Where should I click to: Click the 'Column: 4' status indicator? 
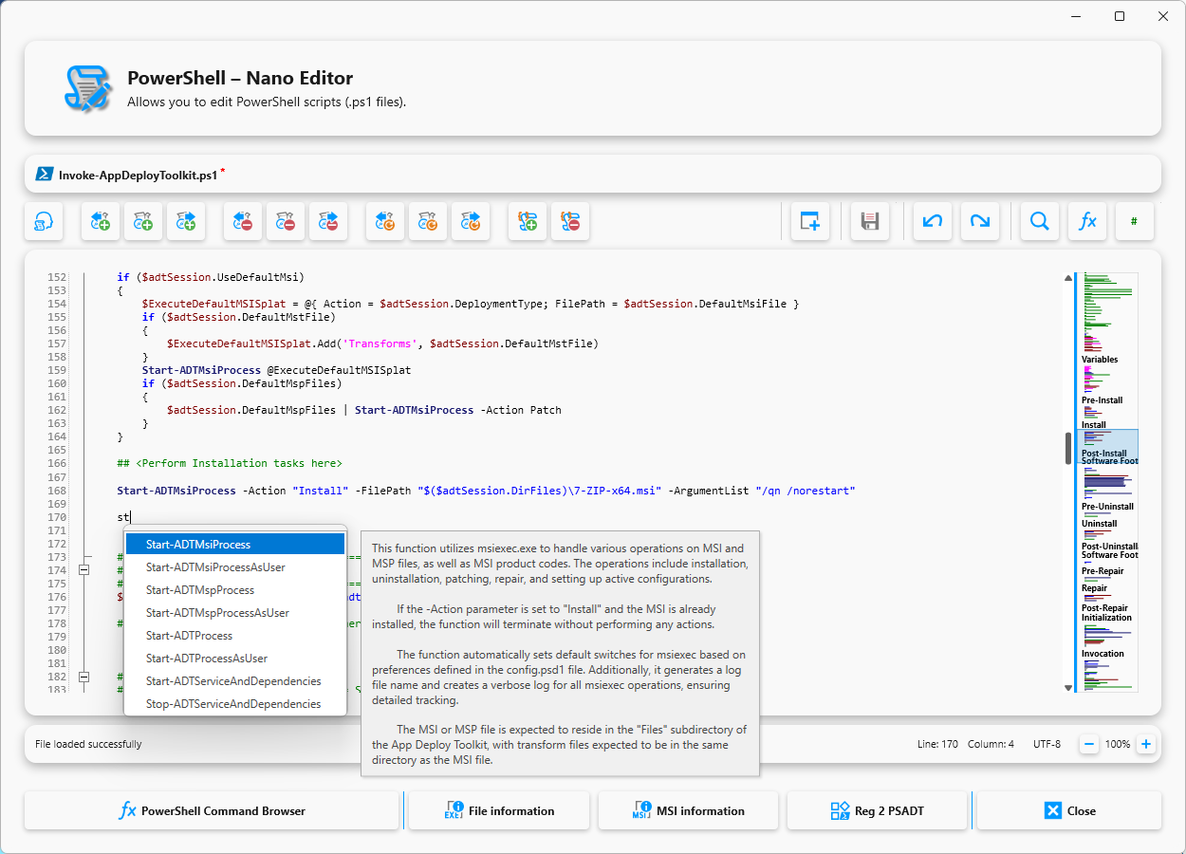991,745
